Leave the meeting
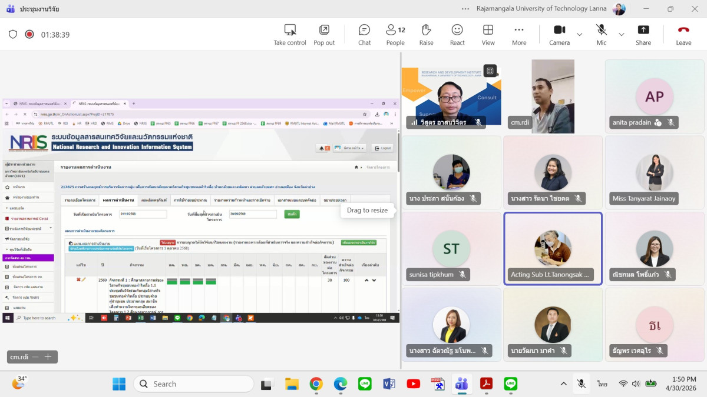The image size is (707, 397). coord(683,34)
